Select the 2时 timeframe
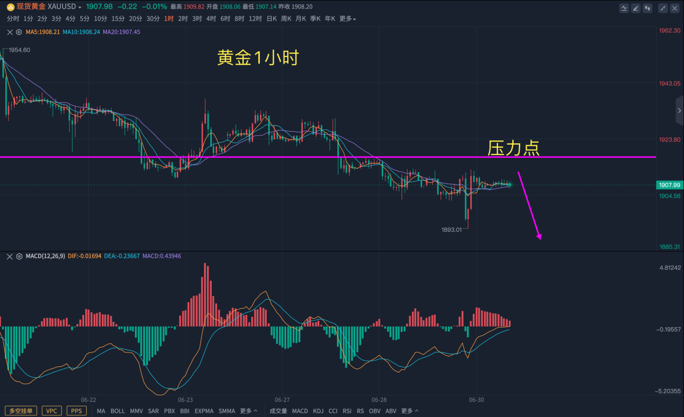This screenshot has height=417, width=684. coord(183,19)
